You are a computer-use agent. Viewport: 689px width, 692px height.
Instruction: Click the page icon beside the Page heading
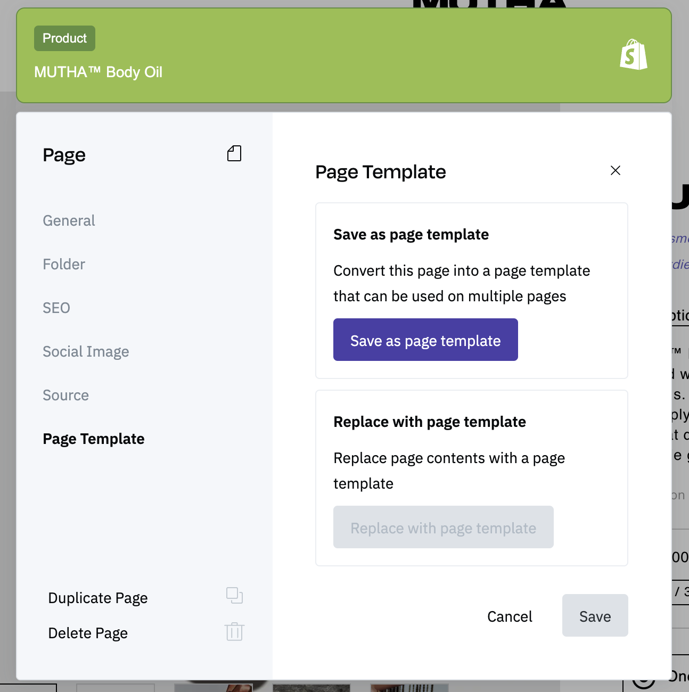234,153
